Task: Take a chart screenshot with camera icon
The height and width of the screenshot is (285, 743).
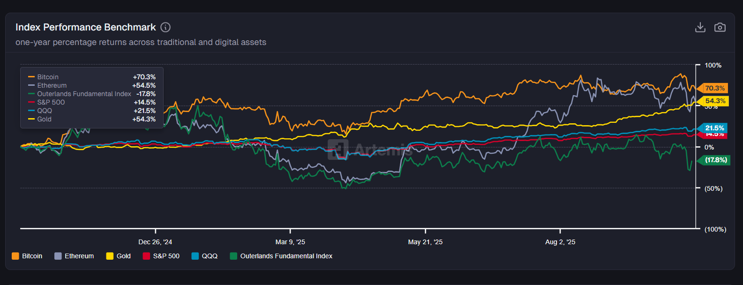Action: pyautogui.click(x=720, y=27)
